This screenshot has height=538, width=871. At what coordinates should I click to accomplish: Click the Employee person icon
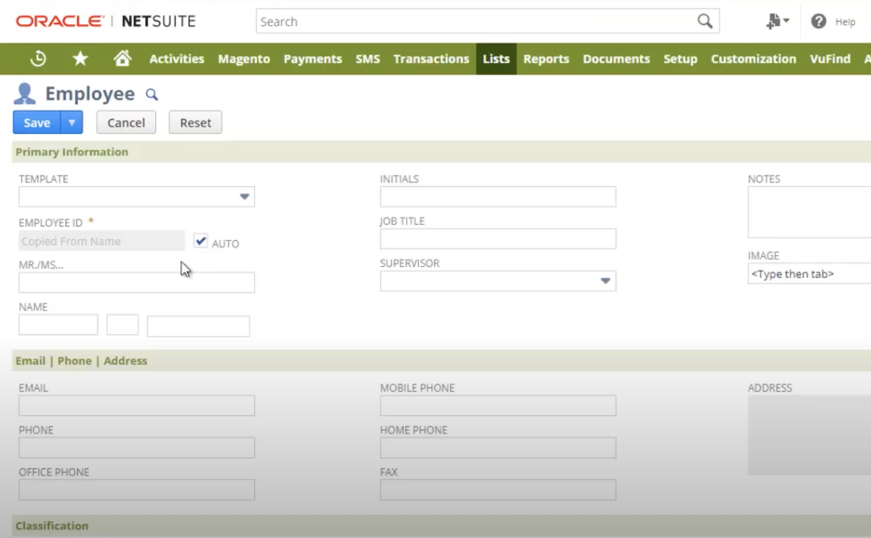tap(25, 94)
